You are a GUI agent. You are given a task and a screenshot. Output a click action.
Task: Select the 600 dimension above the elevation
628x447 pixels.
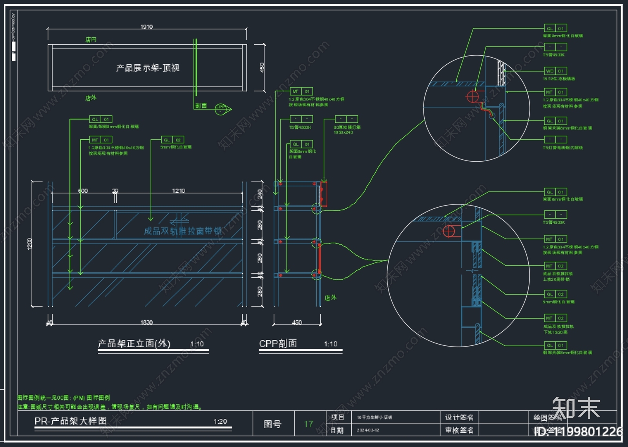click(83, 191)
